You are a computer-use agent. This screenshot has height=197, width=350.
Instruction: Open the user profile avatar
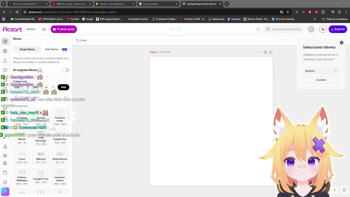pyautogui.click(x=311, y=29)
